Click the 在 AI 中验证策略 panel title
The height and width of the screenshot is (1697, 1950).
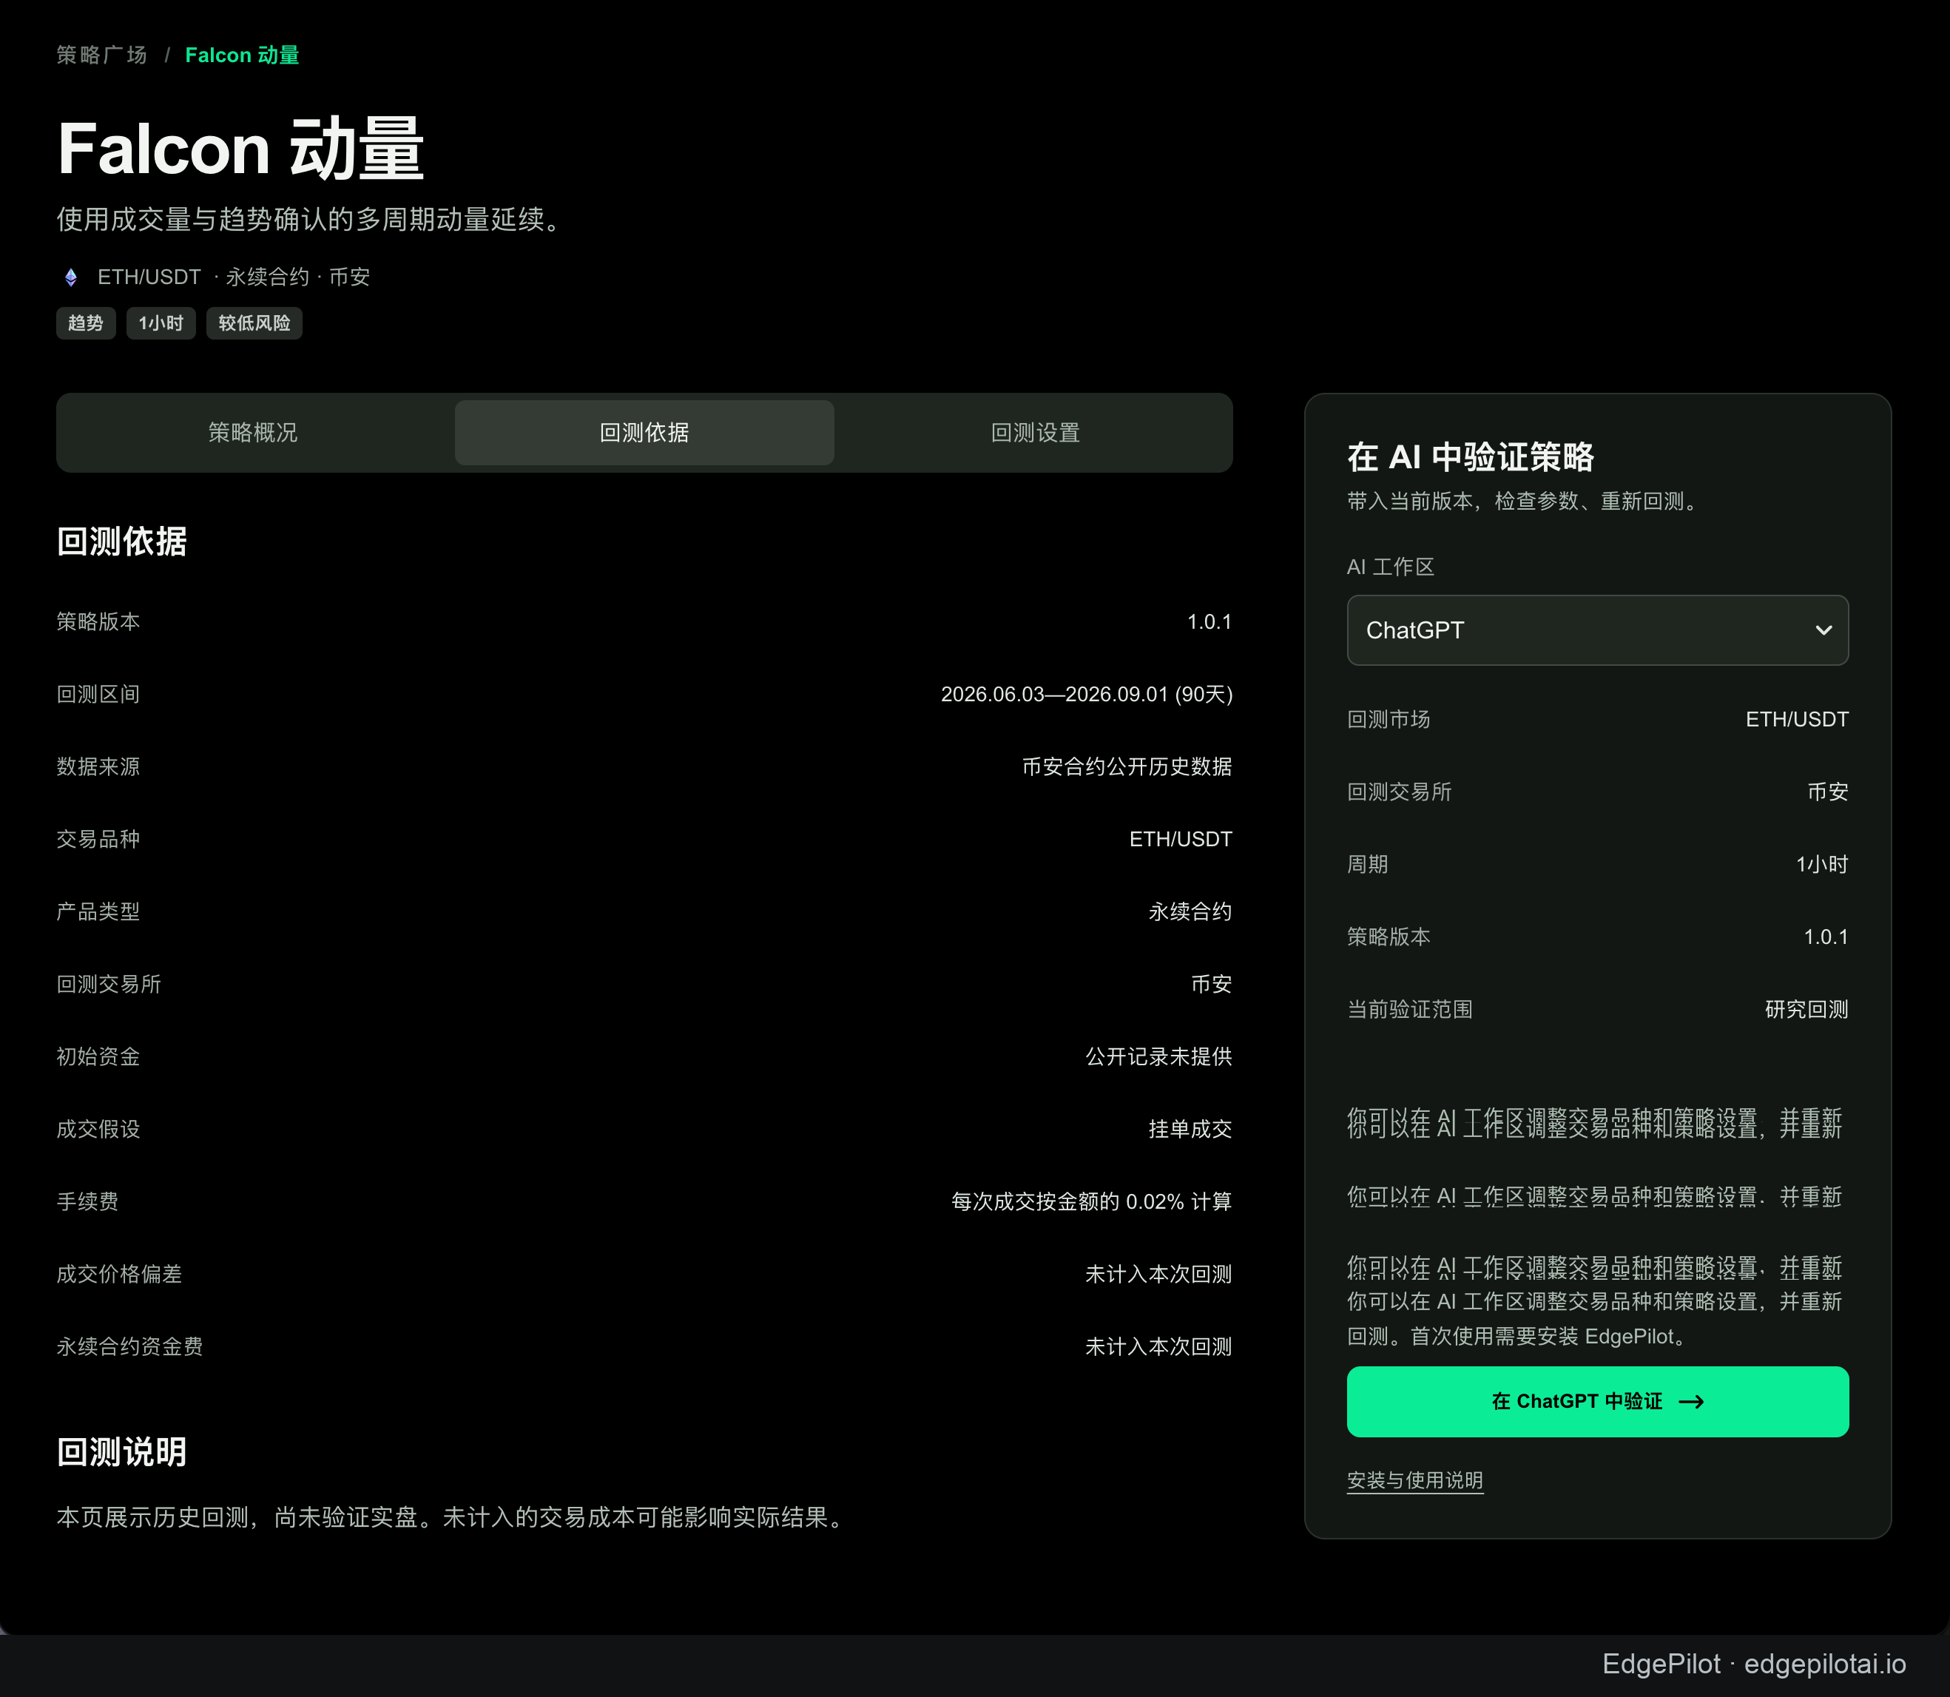point(1470,457)
